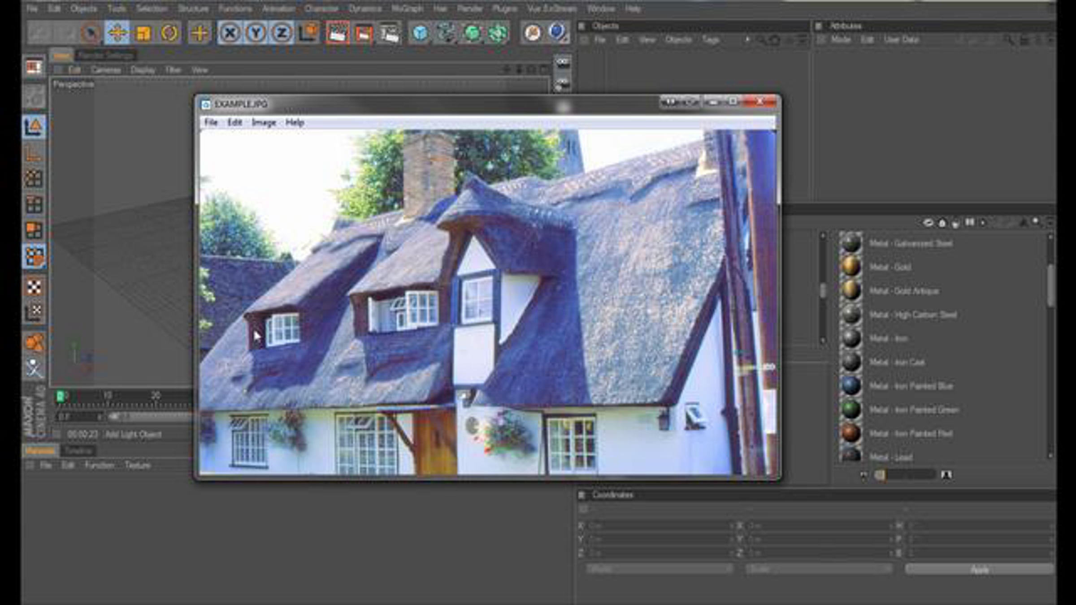Image resolution: width=1076 pixels, height=605 pixels.
Task: Click Render Active View clapperboard icon
Action: click(x=338, y=33)
